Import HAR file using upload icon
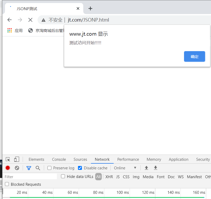Viewport: 211px width, 199px height. pyautogui.click(x=146, y=168)
